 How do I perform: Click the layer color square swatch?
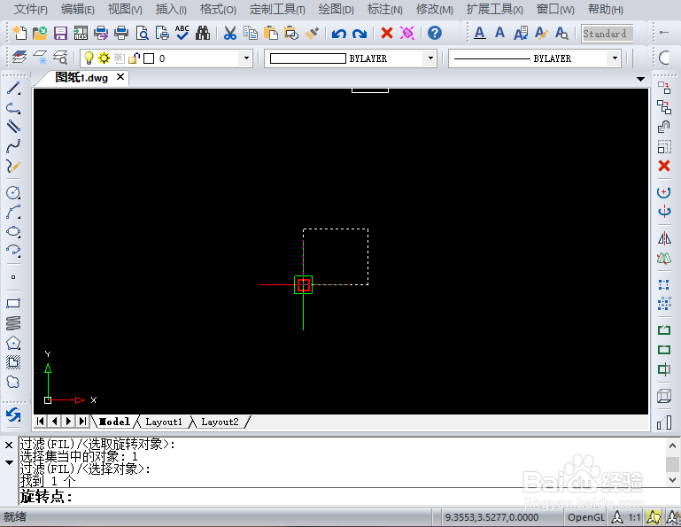(149, 58)
